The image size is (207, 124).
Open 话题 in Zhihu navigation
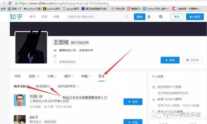(x=56, y=16)
